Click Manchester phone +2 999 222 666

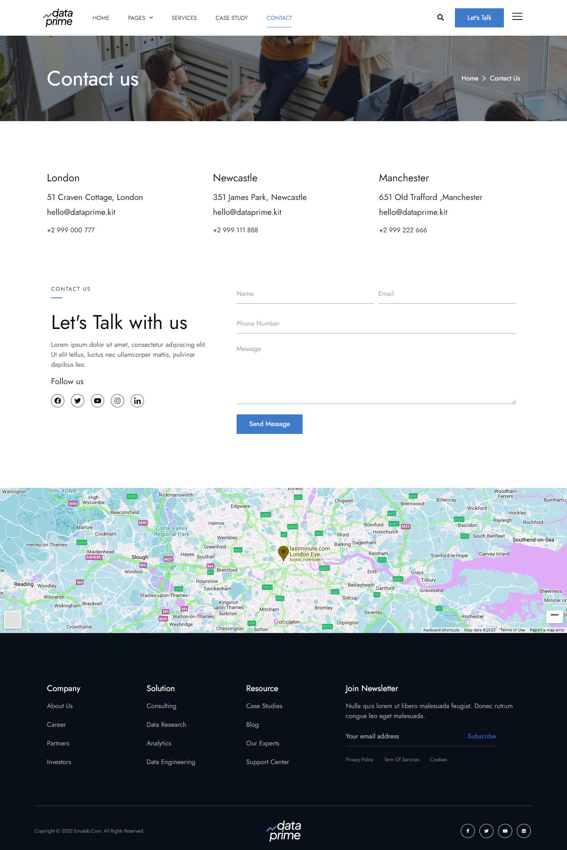(x=403, y=230)
